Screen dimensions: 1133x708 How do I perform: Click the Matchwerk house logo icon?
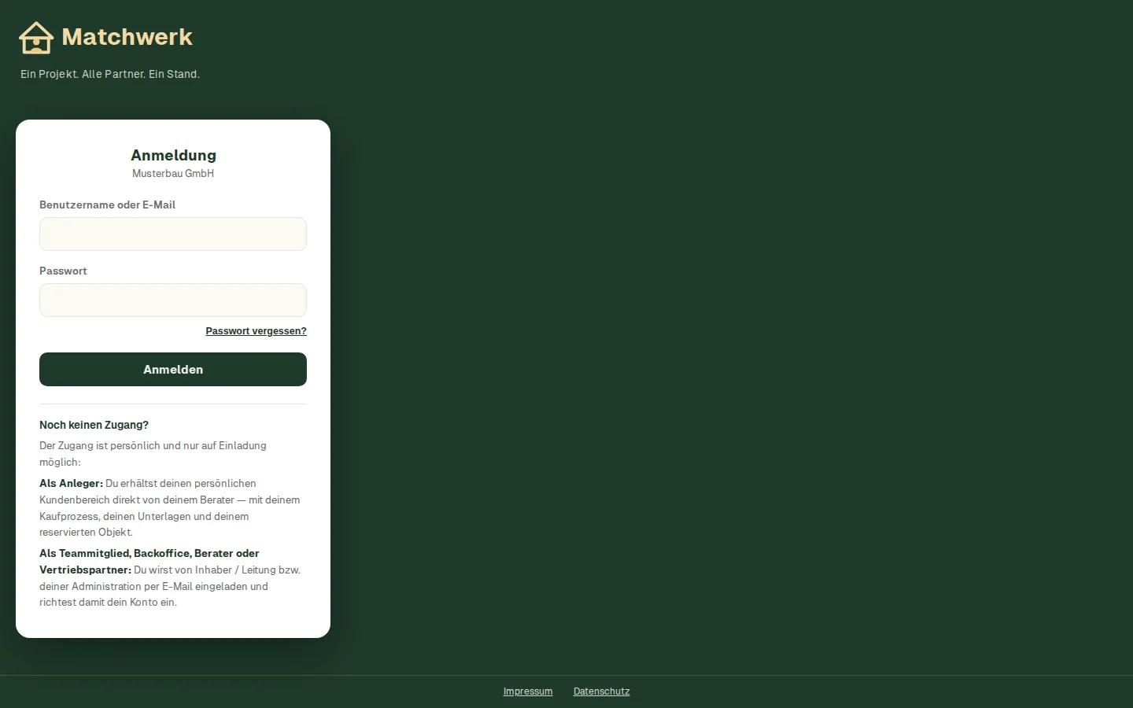click(36, 37)
